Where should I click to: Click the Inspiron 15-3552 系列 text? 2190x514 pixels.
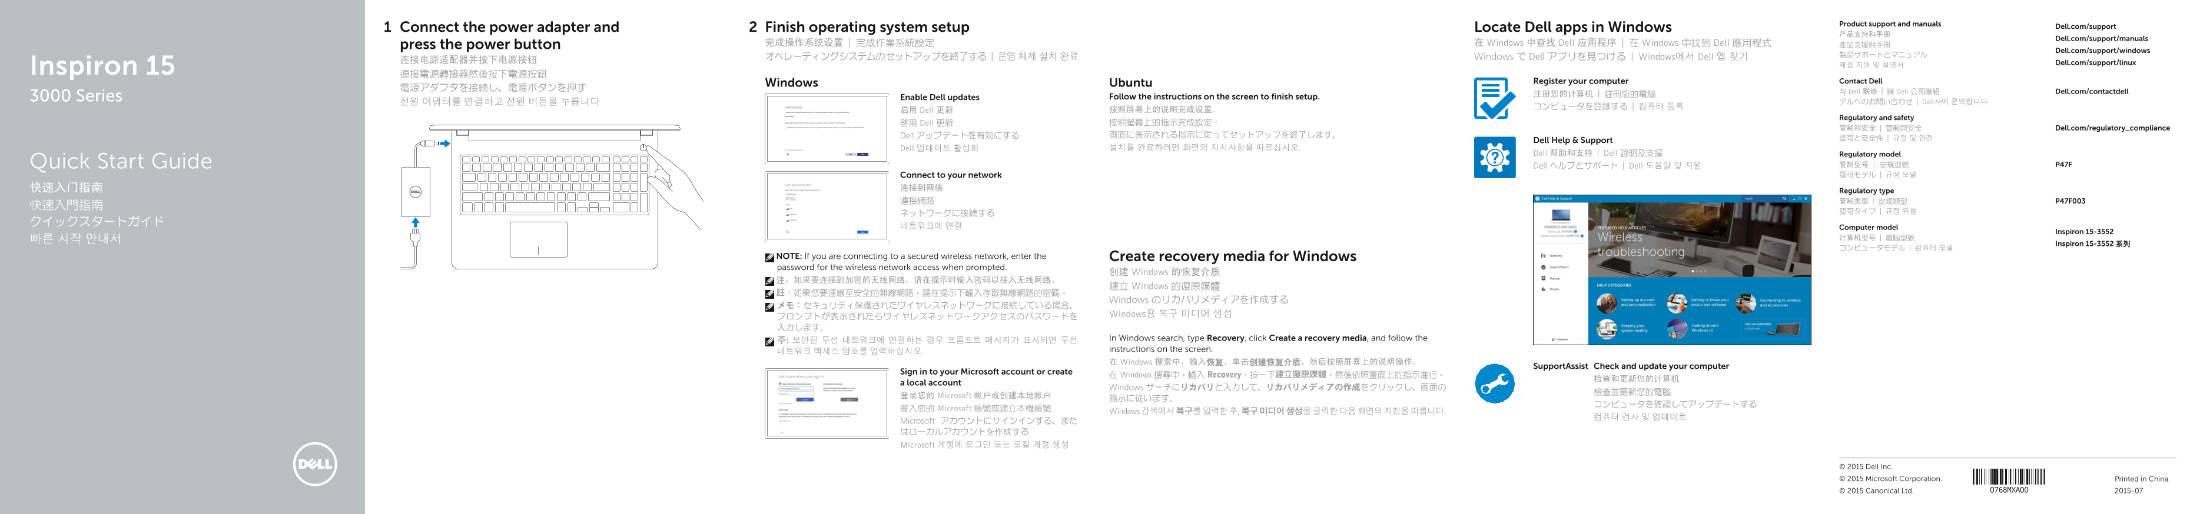pos(2092,244)
